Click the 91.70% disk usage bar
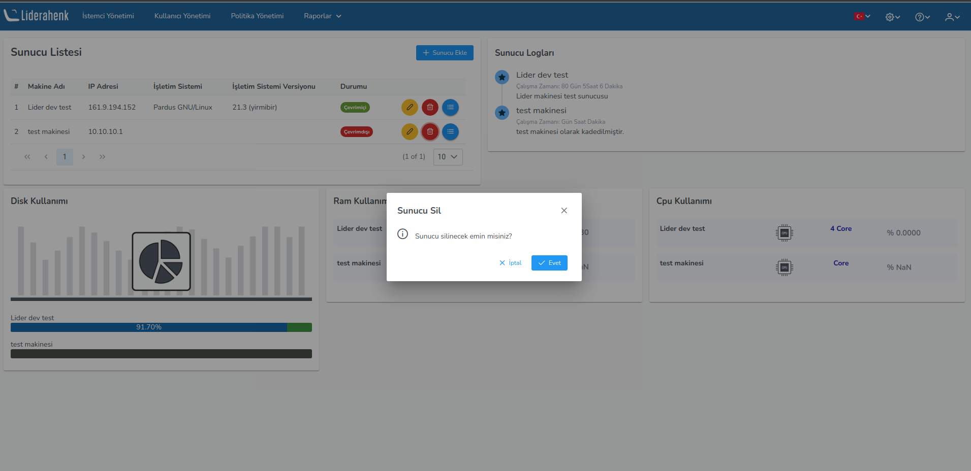The image size is (971, 471). pyautogui.click(x=149, y=327)
